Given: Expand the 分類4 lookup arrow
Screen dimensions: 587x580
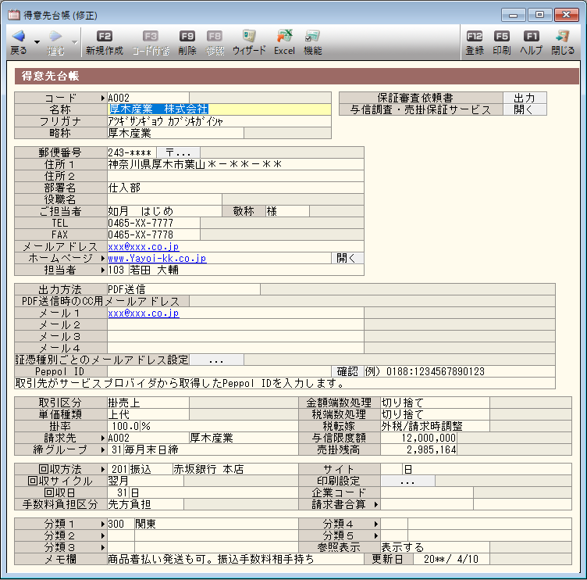Looking at the screenshot, I should [376, 525].
